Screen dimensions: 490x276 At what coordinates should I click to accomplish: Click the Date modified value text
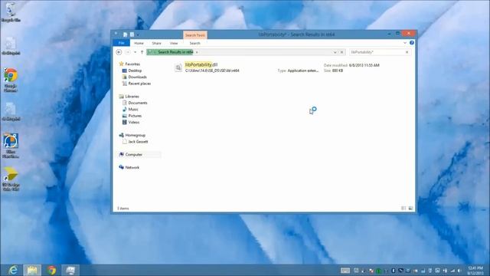[364, 65]
